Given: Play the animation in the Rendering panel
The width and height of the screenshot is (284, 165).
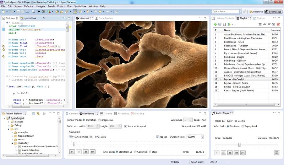Looking at the screenshot, I should coord(72,152).
